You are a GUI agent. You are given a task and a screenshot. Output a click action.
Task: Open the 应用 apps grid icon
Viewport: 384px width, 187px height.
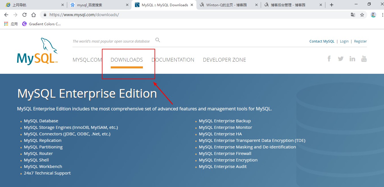click(x=6, y=24)
